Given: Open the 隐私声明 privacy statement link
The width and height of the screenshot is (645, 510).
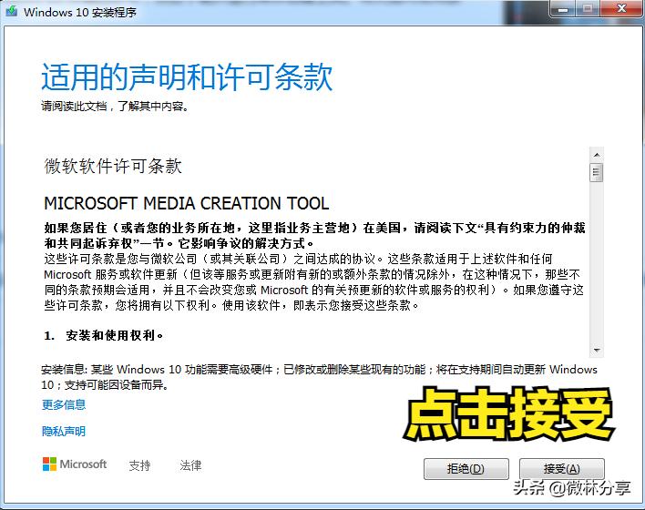Looking at the screenshot, I should pos(64,431).
